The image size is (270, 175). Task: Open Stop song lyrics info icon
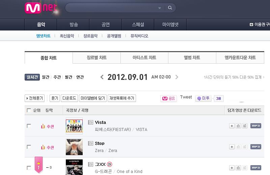[x=90, y=143]
